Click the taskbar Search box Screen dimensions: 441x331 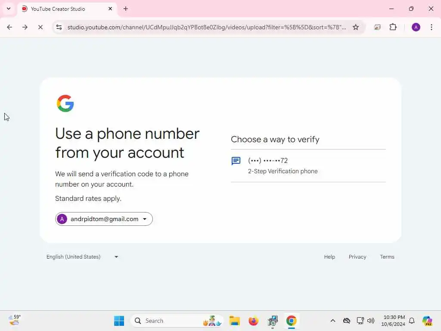(177, 321)
